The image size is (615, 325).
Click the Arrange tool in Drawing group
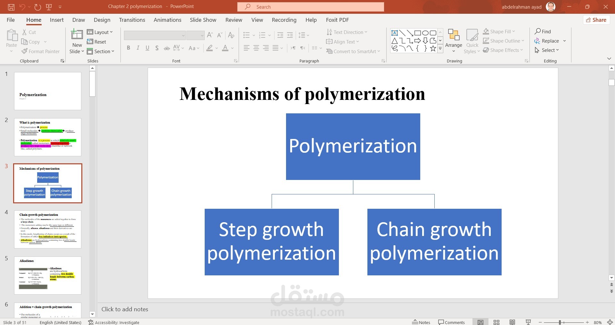(453, 40)
